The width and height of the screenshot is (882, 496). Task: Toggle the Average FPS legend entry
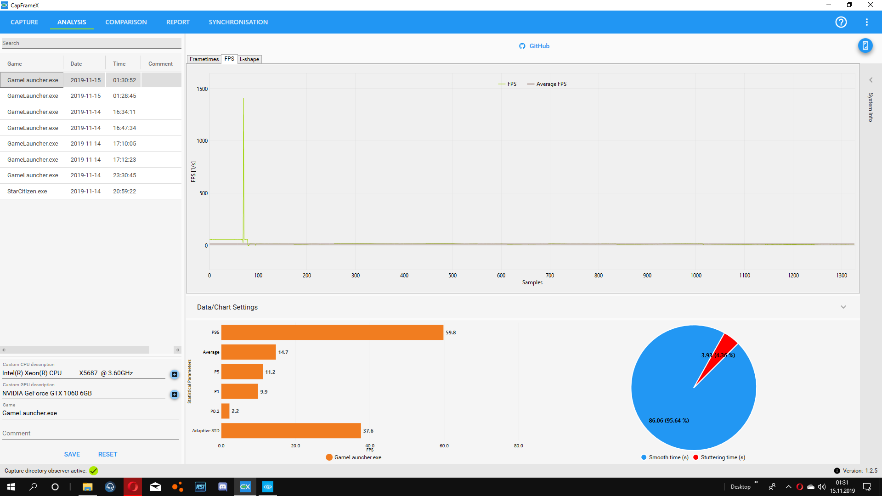(547, 84)
